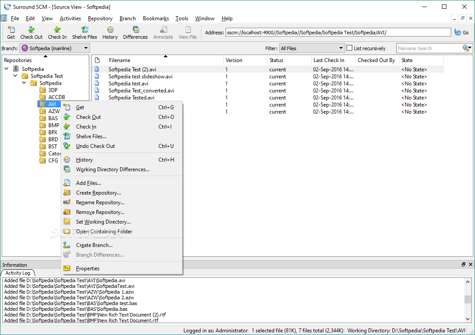The height and width of the screenshot is (335, 475).
Task: Choose Create Repository... menu entry
Action: pyautogui.click(x=122, y=193)
